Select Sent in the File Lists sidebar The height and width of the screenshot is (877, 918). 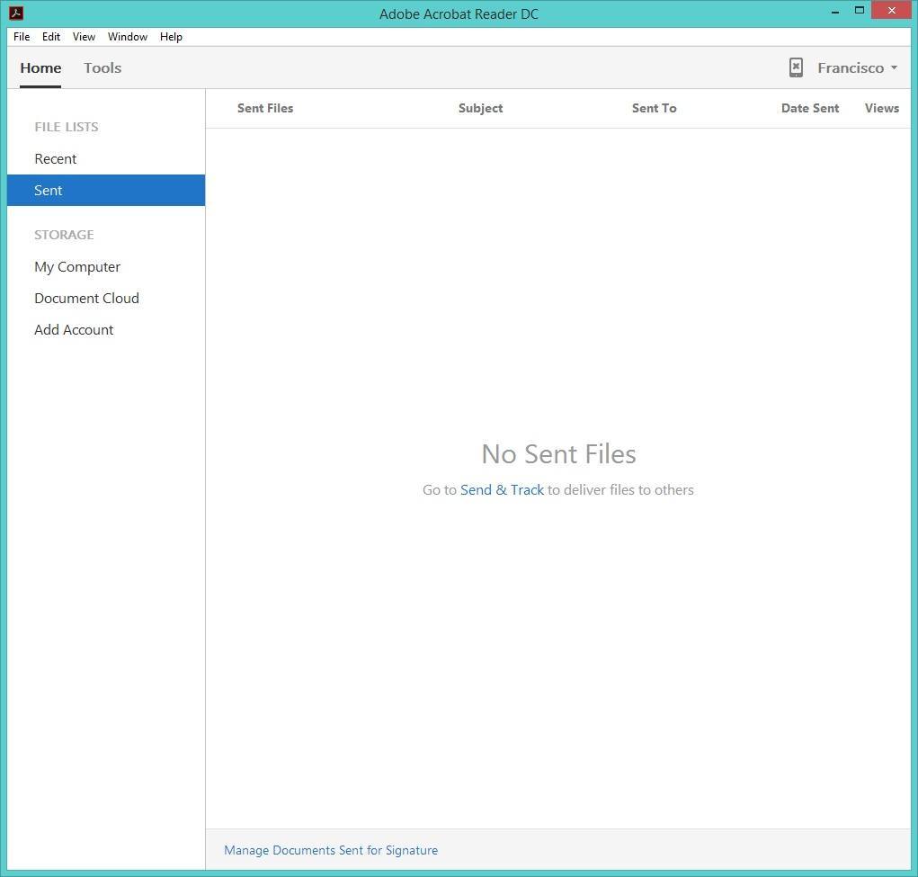(x=48, y=190)
